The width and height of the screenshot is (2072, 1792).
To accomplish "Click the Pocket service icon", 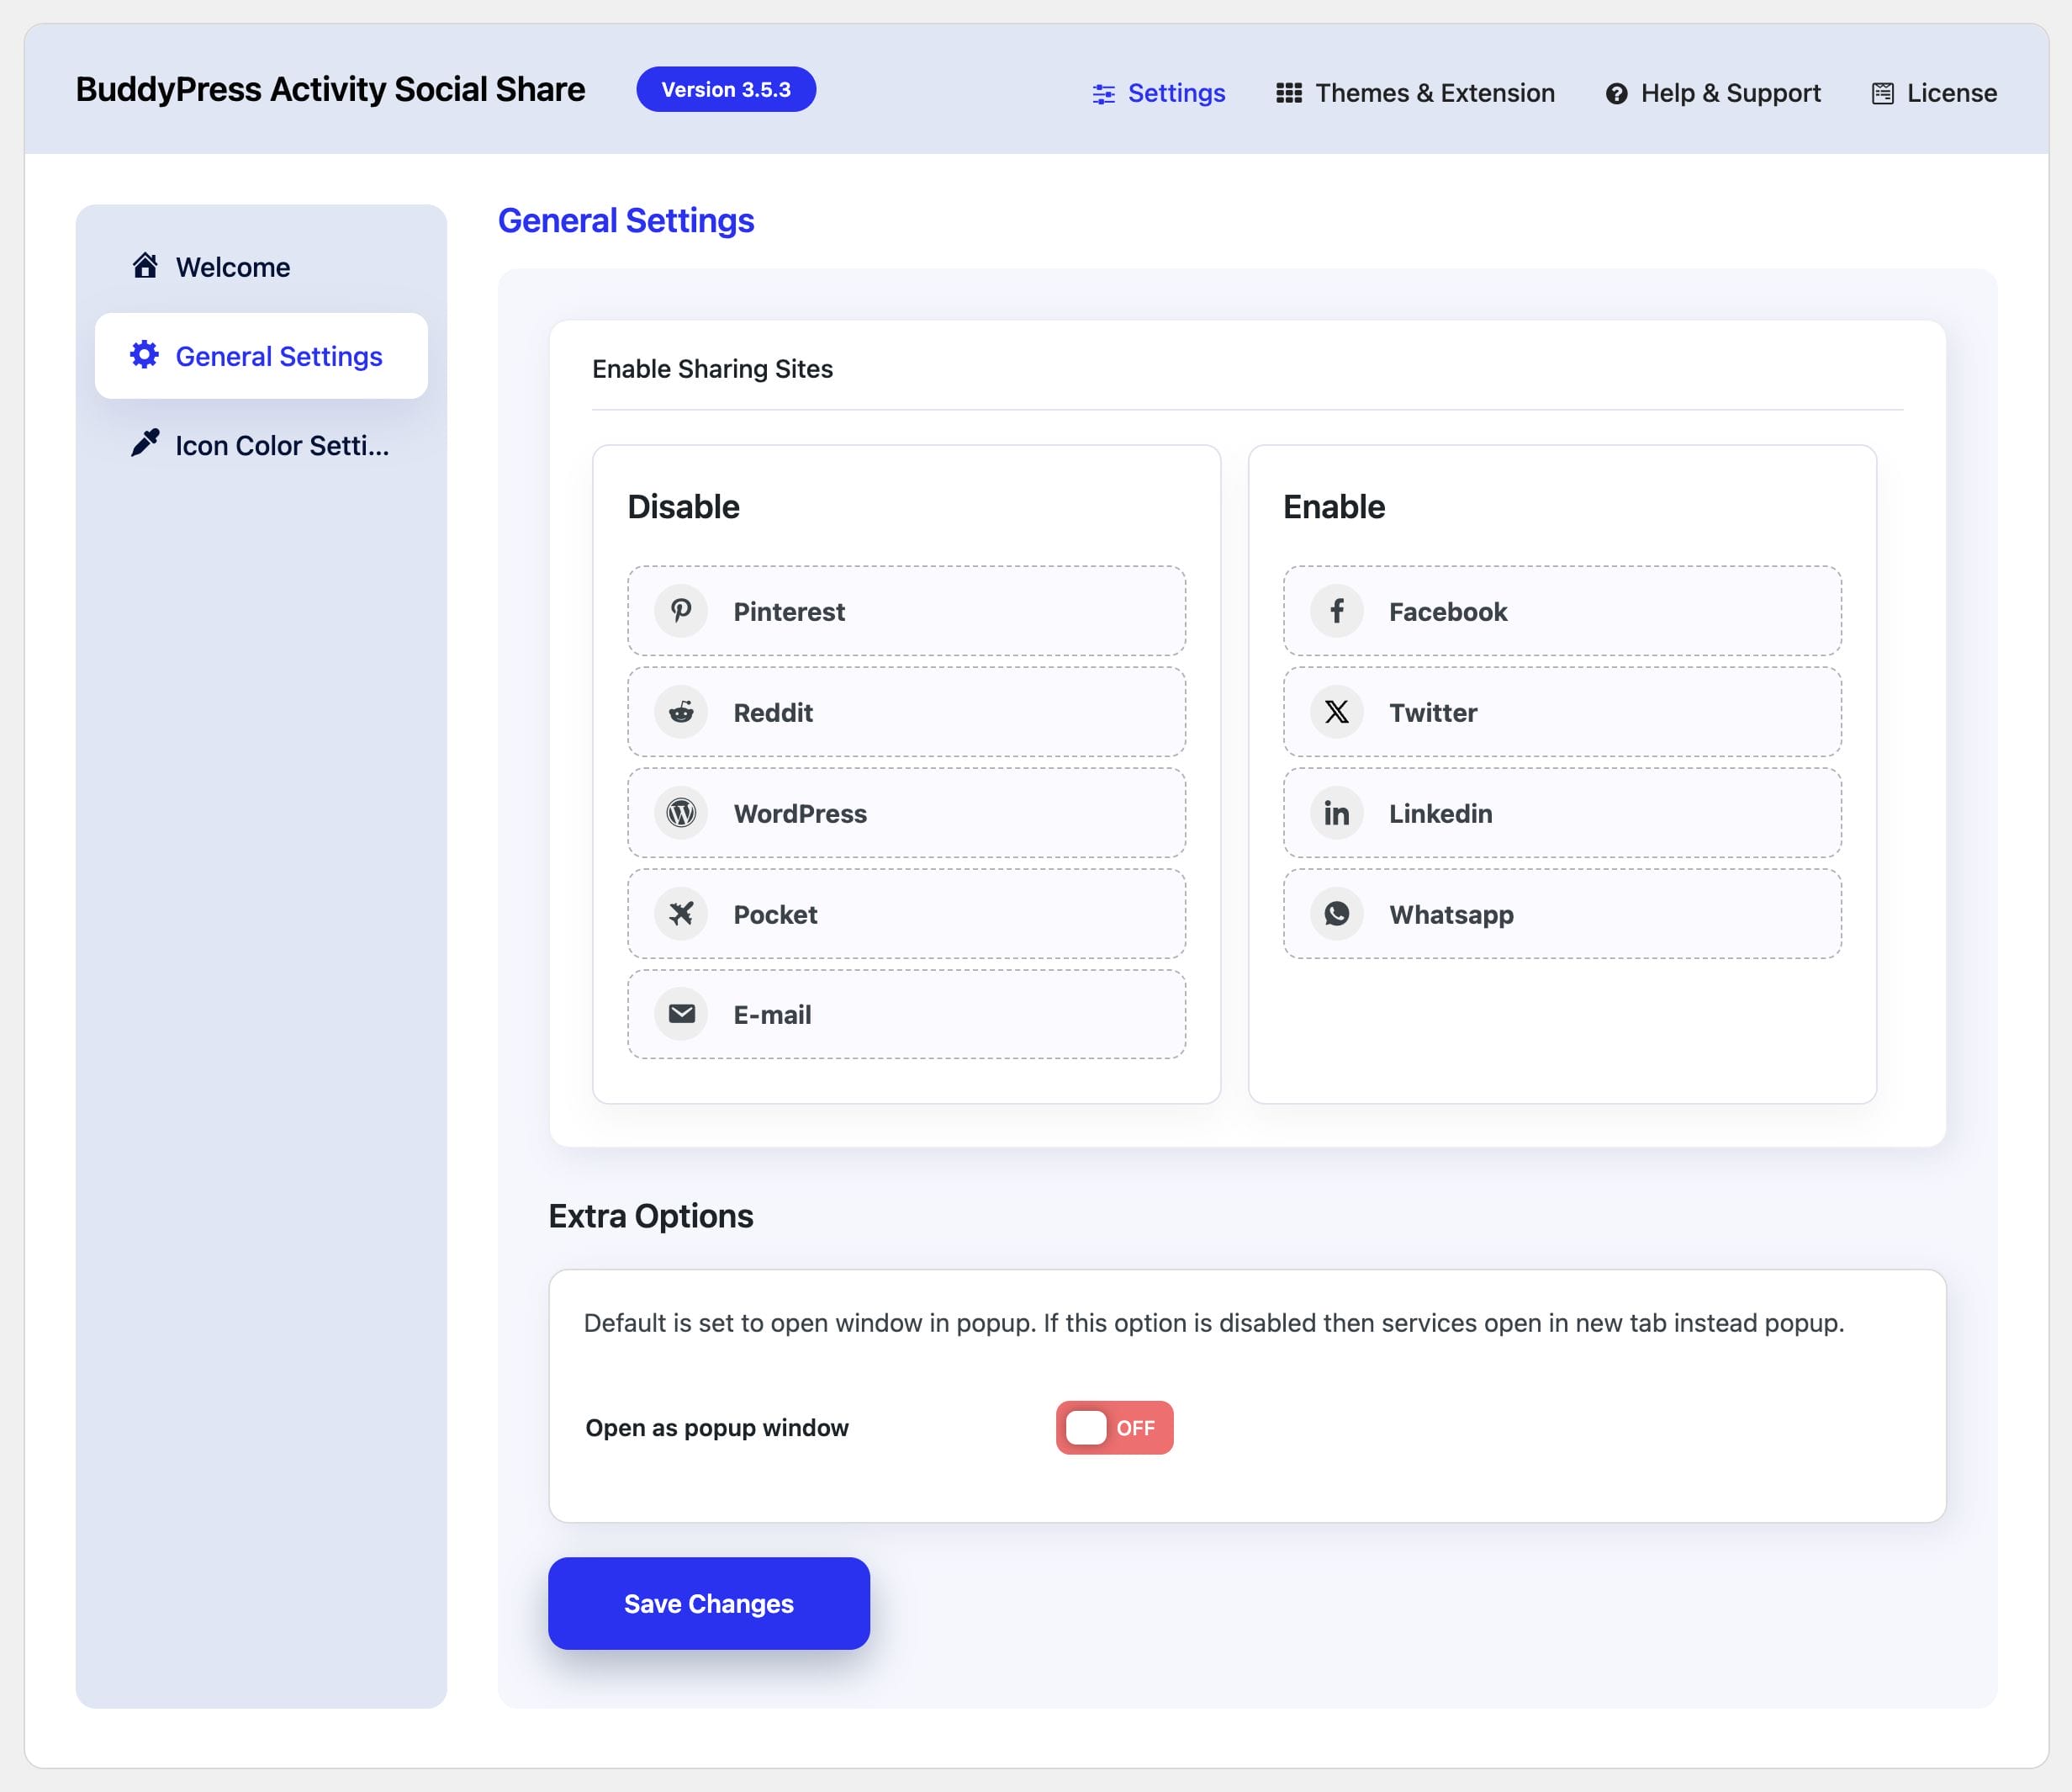I will click(681, 914).
